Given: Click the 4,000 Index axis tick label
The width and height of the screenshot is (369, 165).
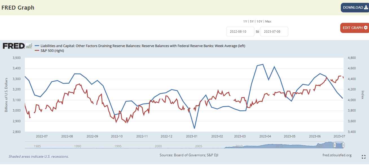Looking at the screenshot, I should (352, 100).
